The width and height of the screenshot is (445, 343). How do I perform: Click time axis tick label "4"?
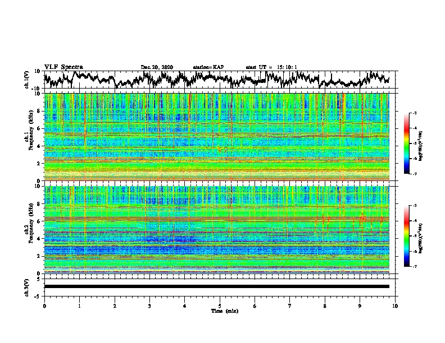pos(185,306)
